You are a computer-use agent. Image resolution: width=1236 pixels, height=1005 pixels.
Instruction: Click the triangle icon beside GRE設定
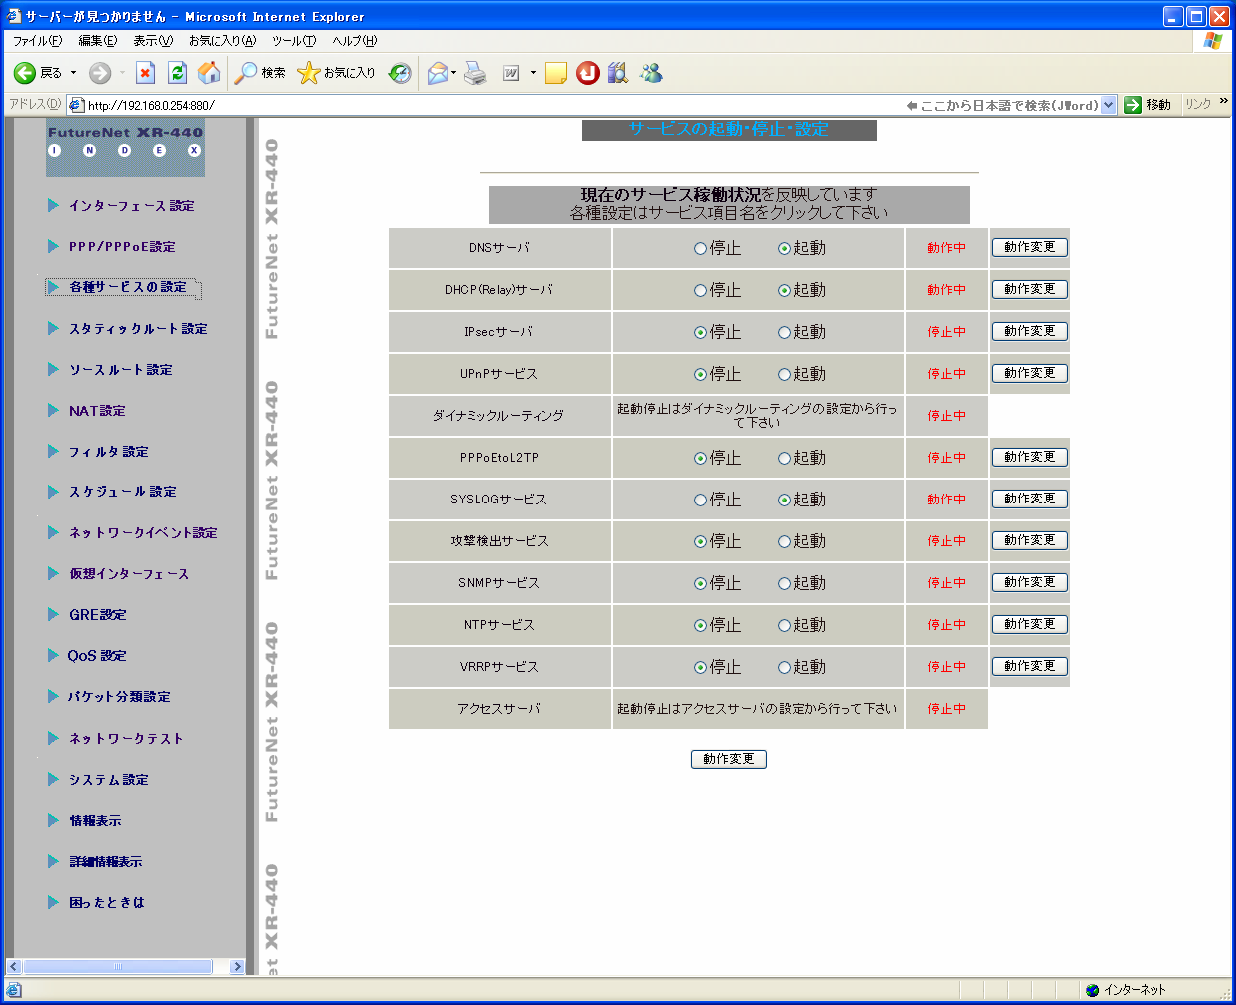[54, 614]
